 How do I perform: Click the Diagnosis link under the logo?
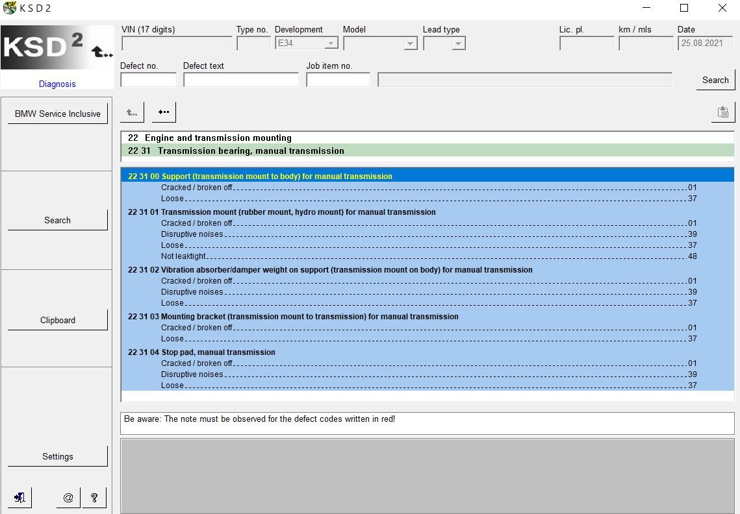pos(57,84)
